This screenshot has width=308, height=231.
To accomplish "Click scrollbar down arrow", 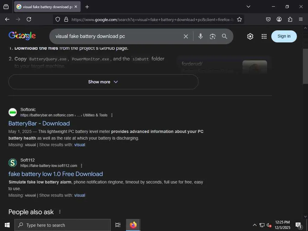I will click(305, 217).
